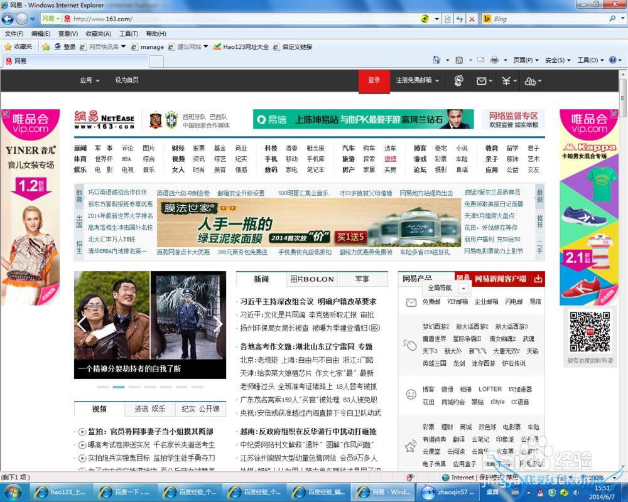The width and height of the screenshot is (628, 502).
Task: Click the download icon next to 网易新闻客户端
Action: 538,279
